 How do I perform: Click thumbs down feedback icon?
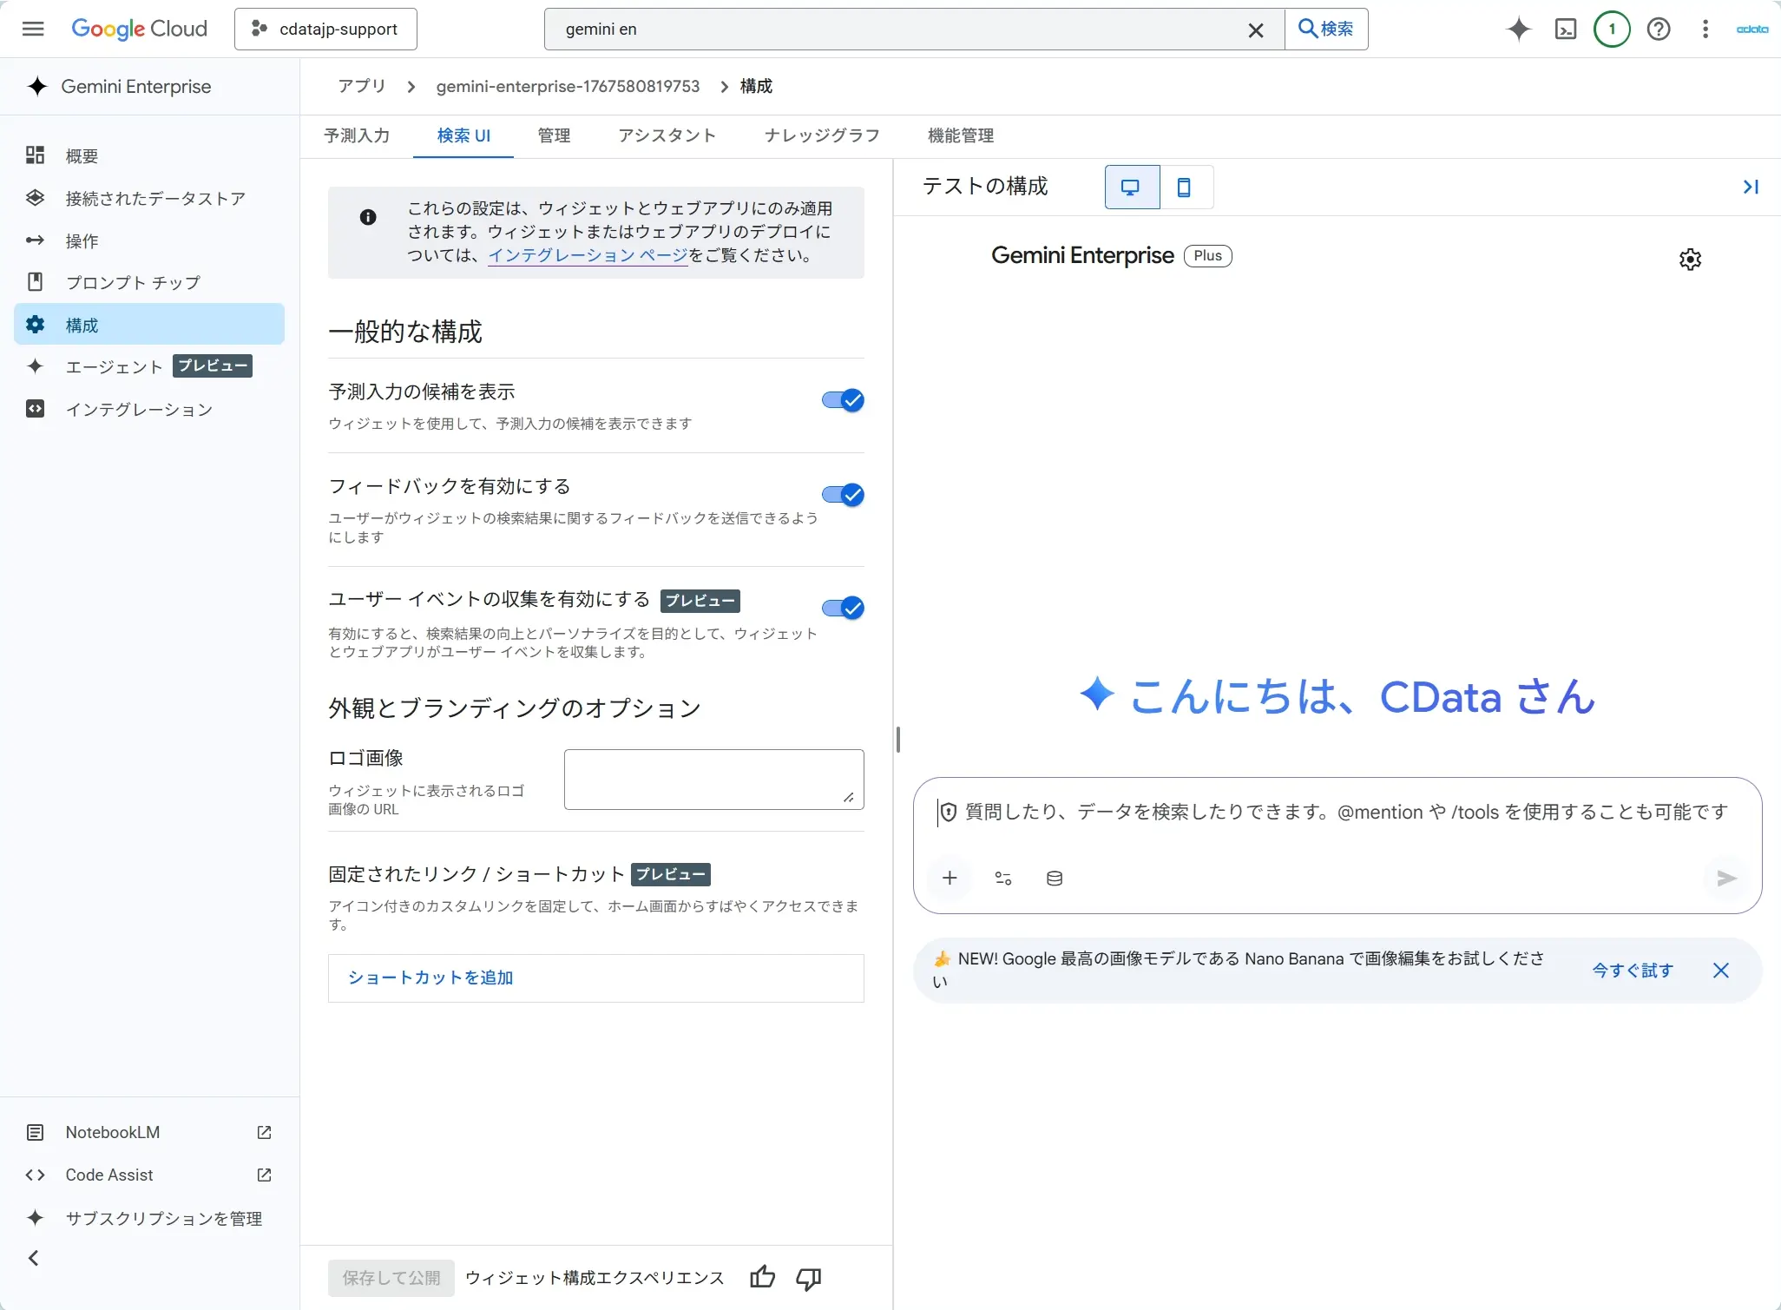pyautogui.click(x=809, y=1277)
